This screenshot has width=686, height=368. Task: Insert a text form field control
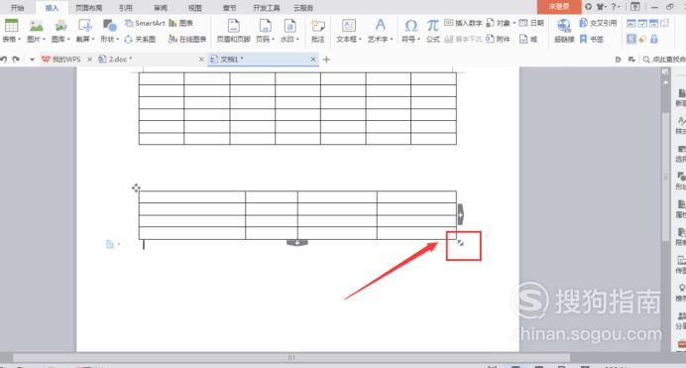coord(631,23)
